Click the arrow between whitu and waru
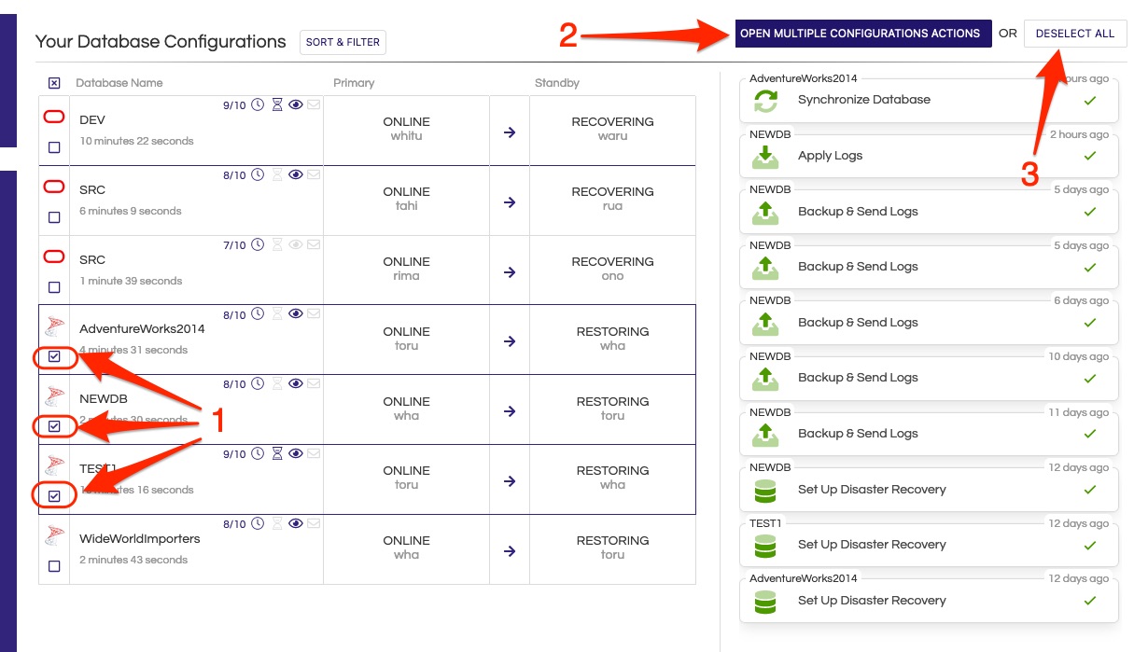 point(510,132)
